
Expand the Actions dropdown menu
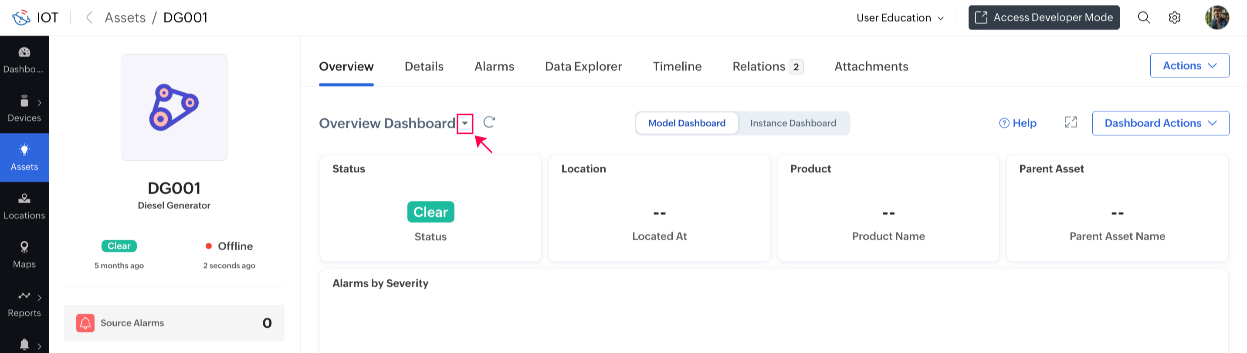point(1189,66)
